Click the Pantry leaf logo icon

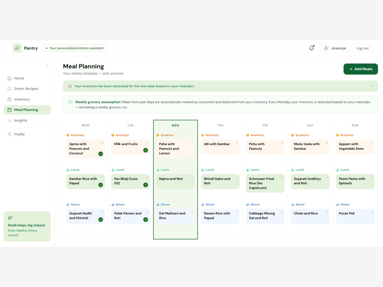point(17,48)
